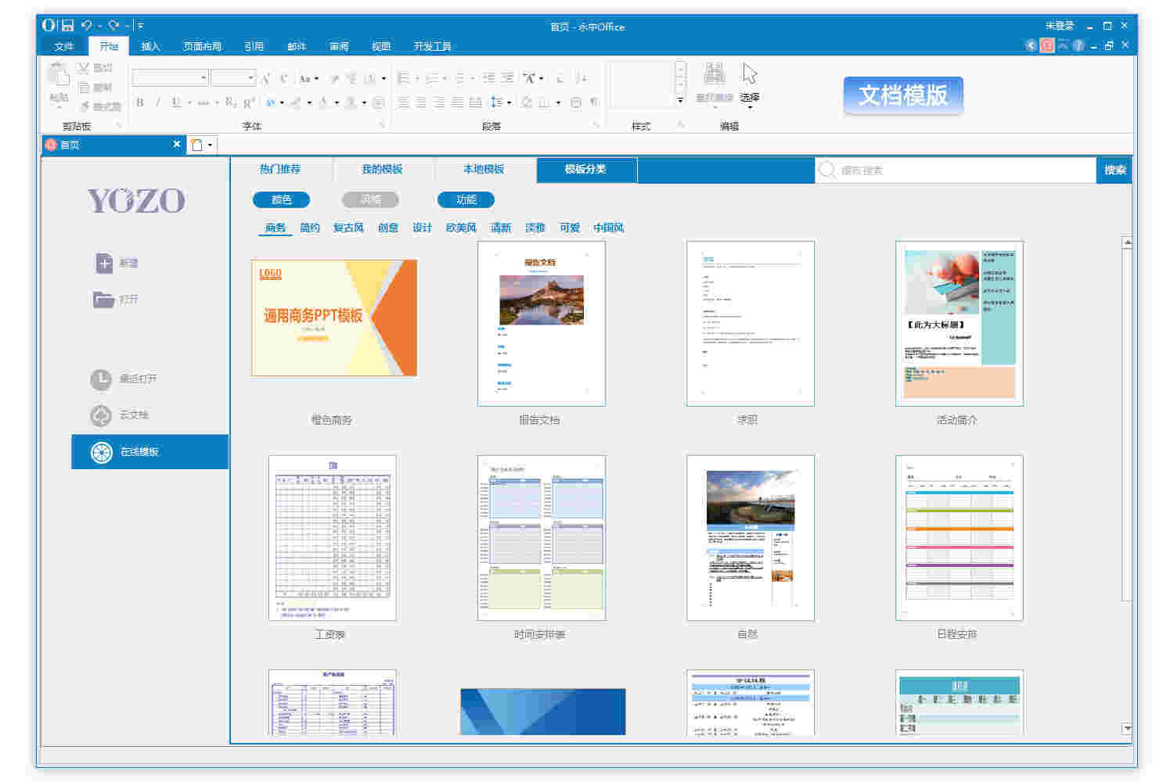Click the justify alignment icon

(457, 102)
